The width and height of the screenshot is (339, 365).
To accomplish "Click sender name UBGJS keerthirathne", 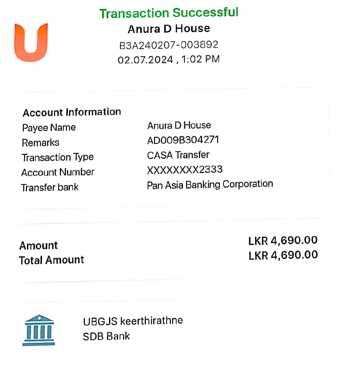I will coord(133,321).
